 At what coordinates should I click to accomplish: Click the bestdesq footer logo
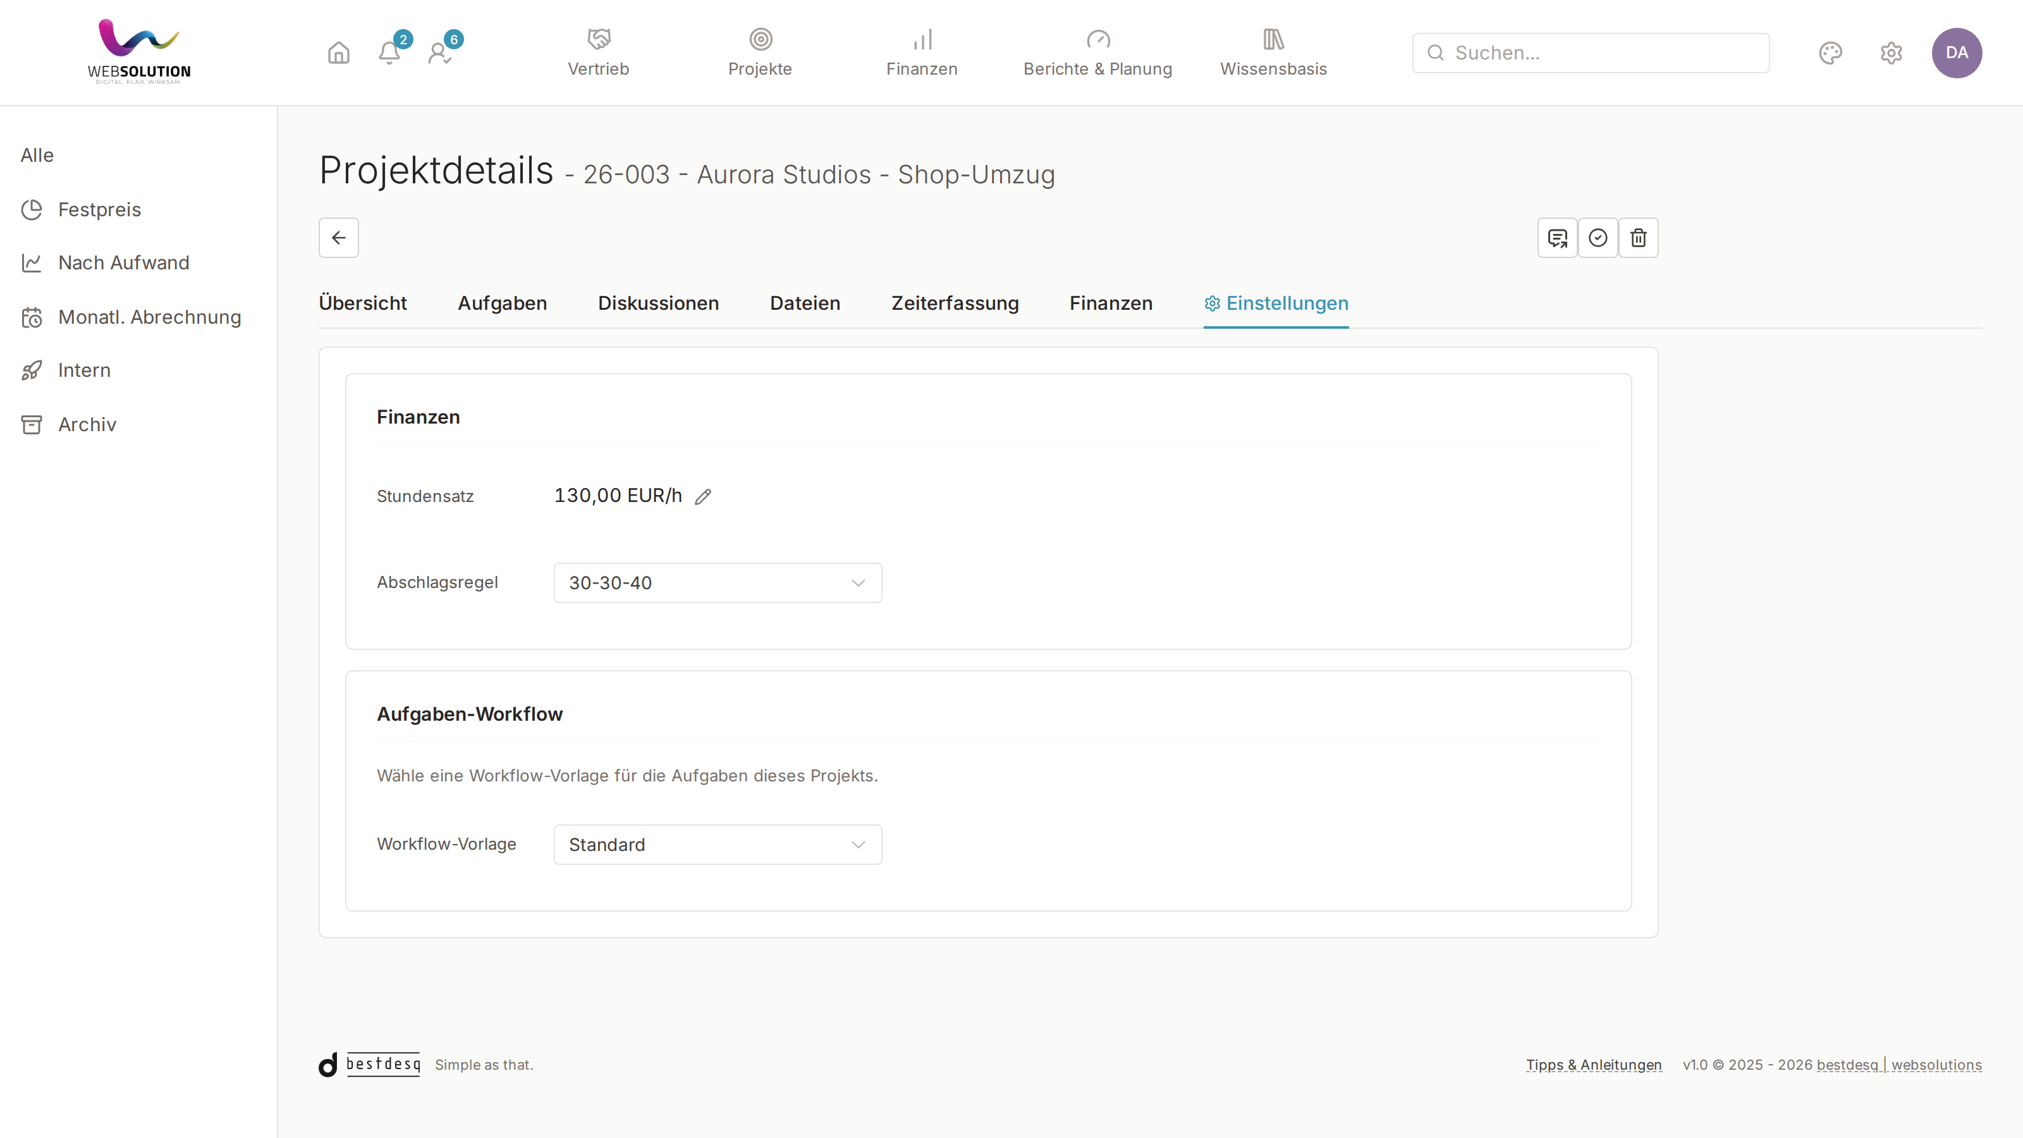[369, 1064]
